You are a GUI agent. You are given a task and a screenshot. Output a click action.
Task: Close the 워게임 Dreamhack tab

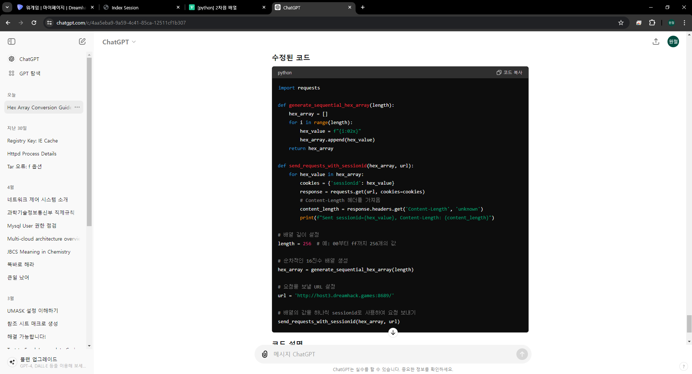point(92,7)
